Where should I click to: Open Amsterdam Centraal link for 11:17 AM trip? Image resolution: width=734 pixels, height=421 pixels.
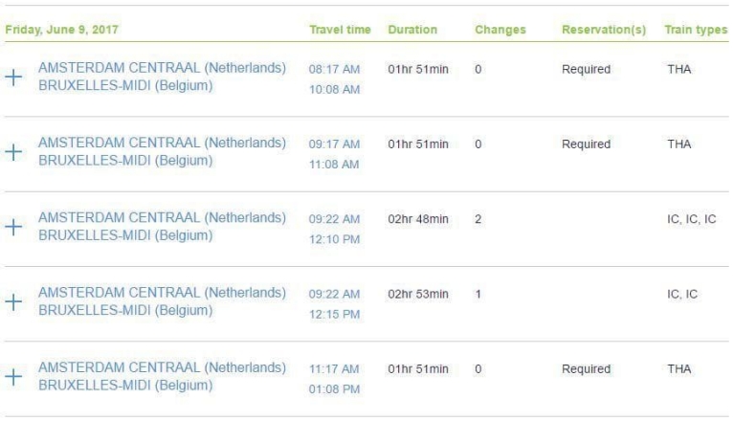(162, 366)
